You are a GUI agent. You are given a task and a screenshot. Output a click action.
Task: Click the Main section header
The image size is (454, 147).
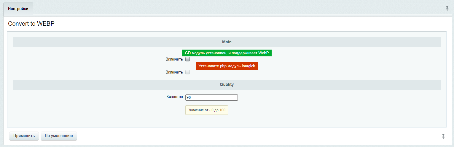tap(227, 42)
